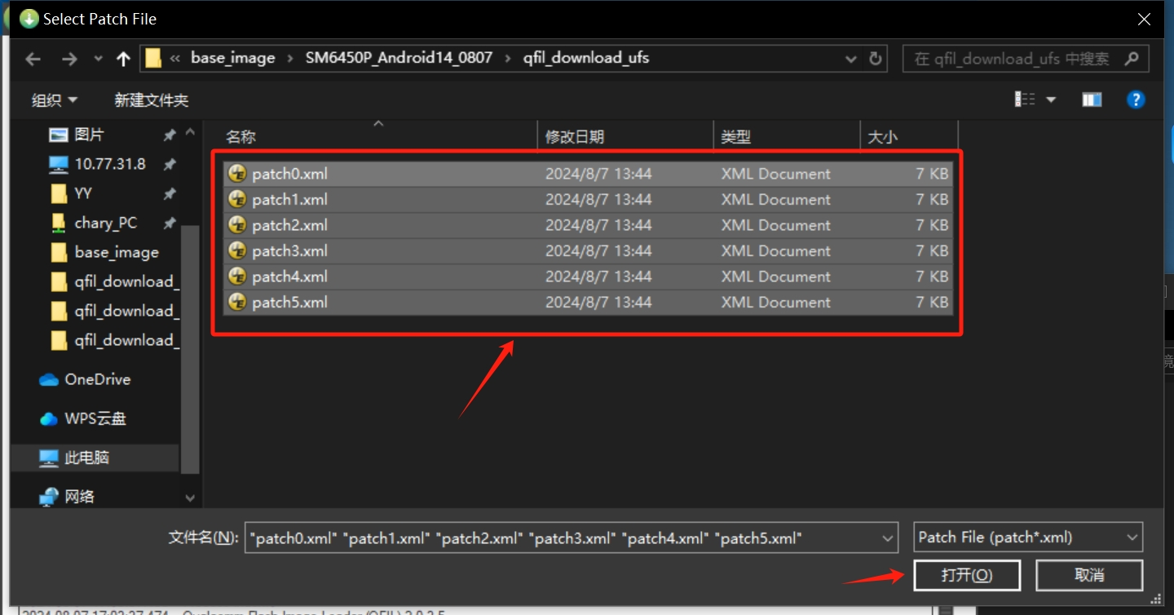Open OneDrive in the sidebar
Viewport: 1174px width, 615px height.
pos(97,379)
